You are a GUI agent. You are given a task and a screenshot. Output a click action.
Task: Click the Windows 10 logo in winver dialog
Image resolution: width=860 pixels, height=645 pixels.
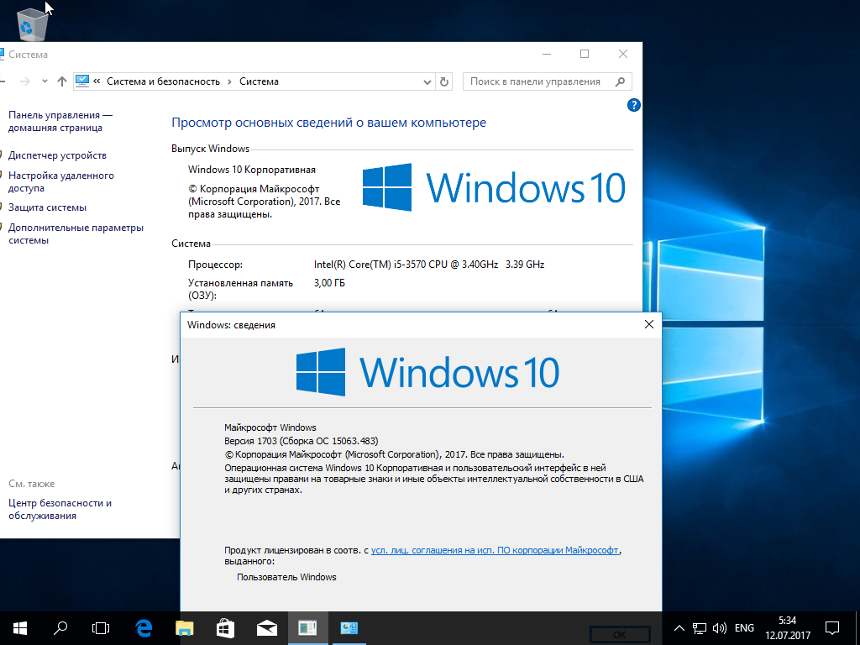tap(427, 372)
